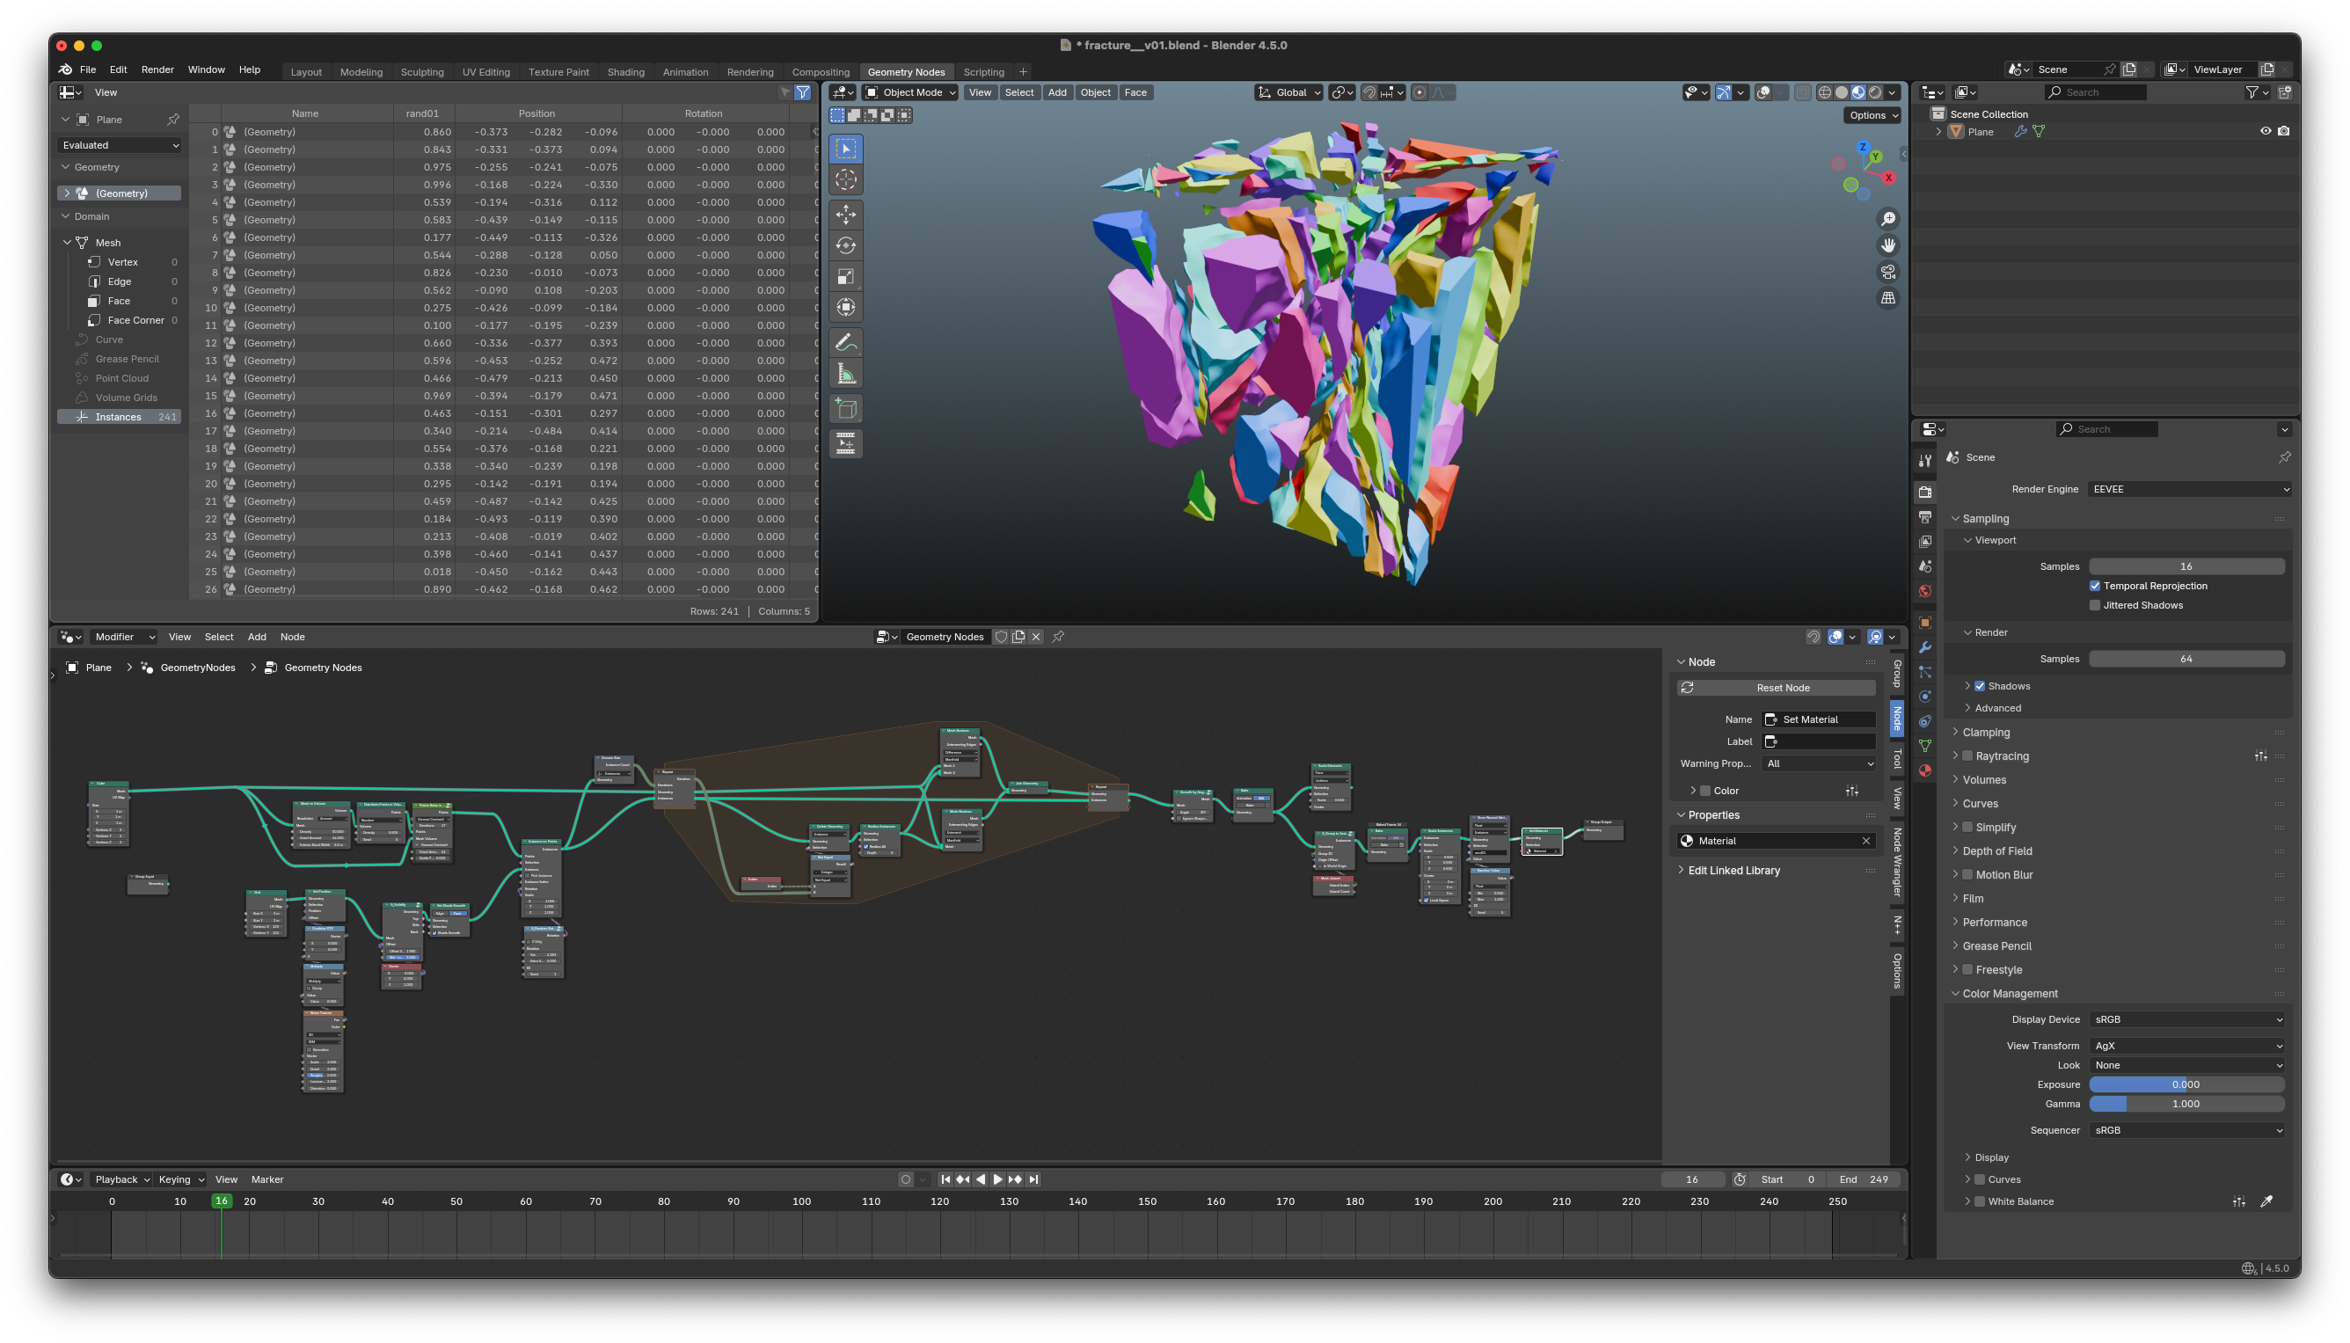This screenshot has width=2350, height=1343.
Task: Enable Jittered Shadows checkbox
Action: coord(2095,605)
